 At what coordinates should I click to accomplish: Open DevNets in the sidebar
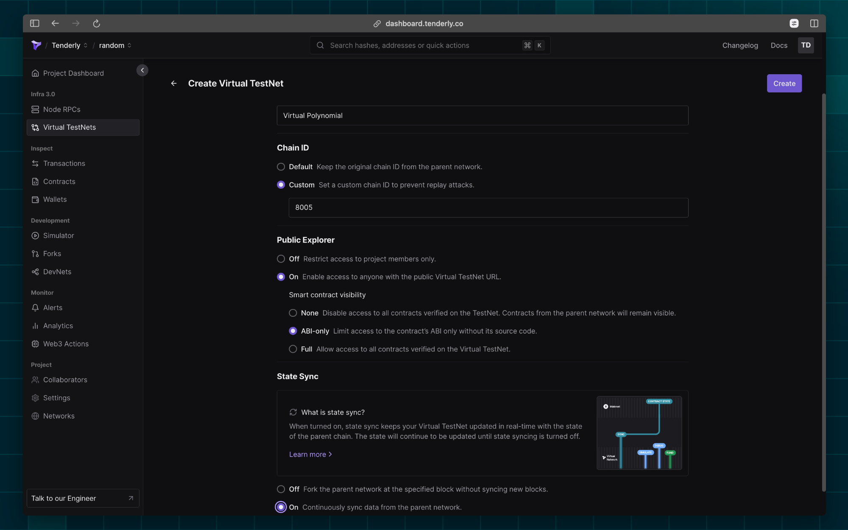[x=57, y=272]
